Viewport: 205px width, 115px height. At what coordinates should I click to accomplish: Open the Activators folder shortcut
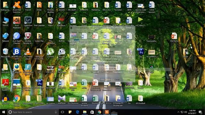[x=5, y=69]
